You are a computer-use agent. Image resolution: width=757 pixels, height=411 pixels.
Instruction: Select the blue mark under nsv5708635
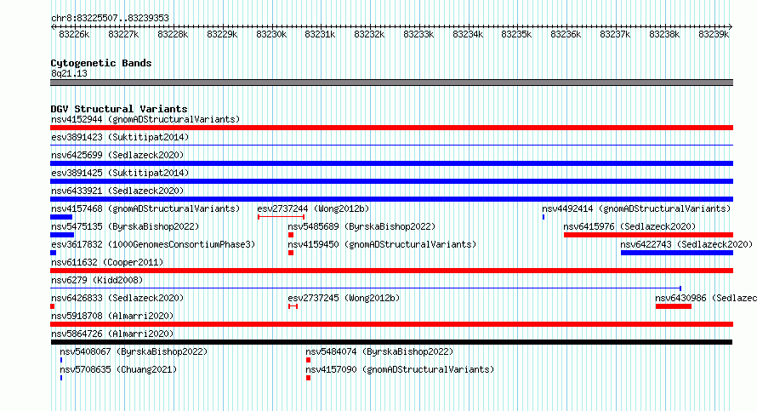click(61, 378)
